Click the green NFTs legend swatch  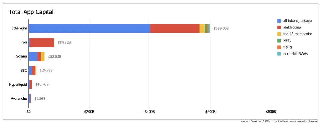(279, 41)
